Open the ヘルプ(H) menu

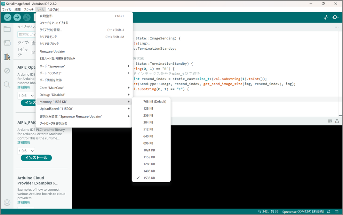pos(53,10)
